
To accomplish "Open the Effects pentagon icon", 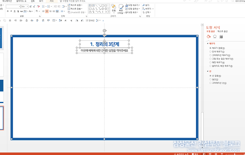I will click(x=215, y=36).
